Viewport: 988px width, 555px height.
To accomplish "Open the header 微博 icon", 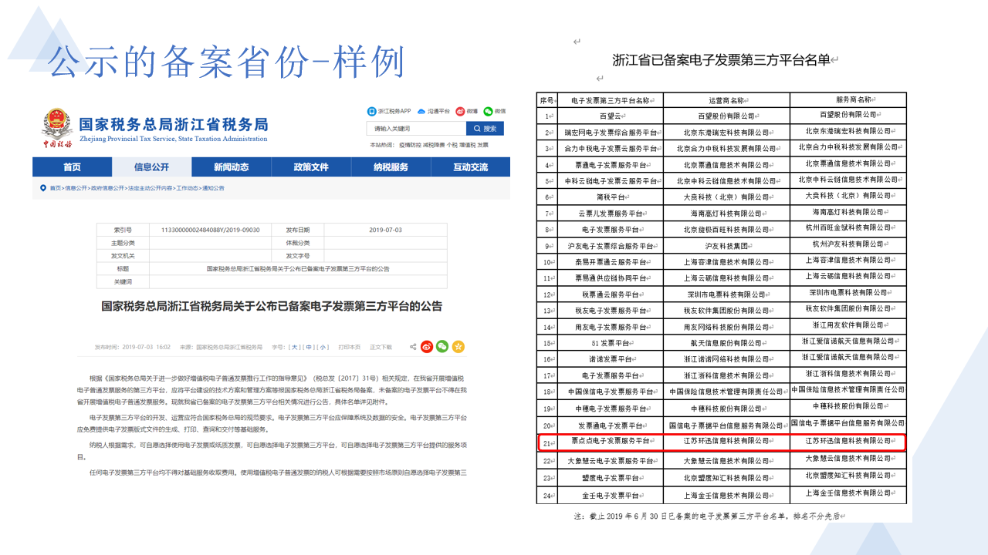I will pyautogui.click(x=460, y=112).
